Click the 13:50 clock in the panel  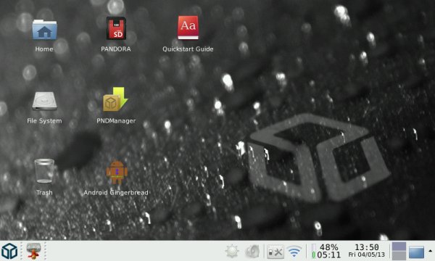[367, 246]
